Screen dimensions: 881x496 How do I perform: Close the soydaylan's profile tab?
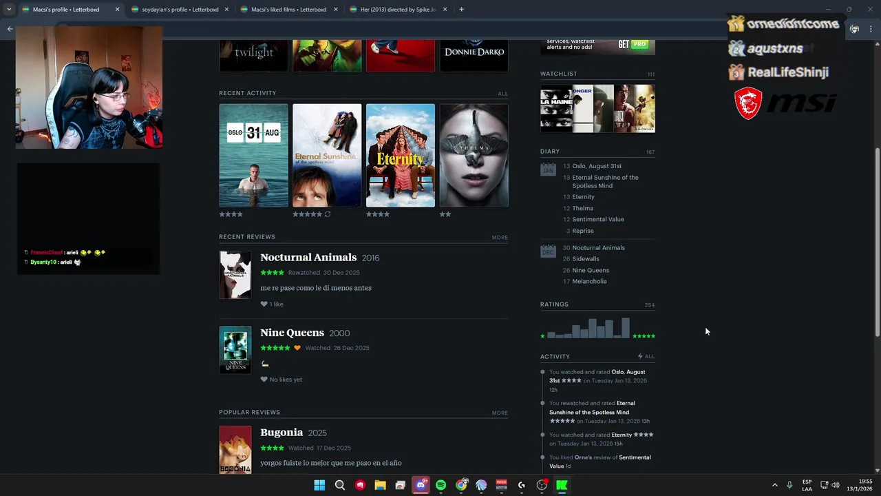pos(226,10)
